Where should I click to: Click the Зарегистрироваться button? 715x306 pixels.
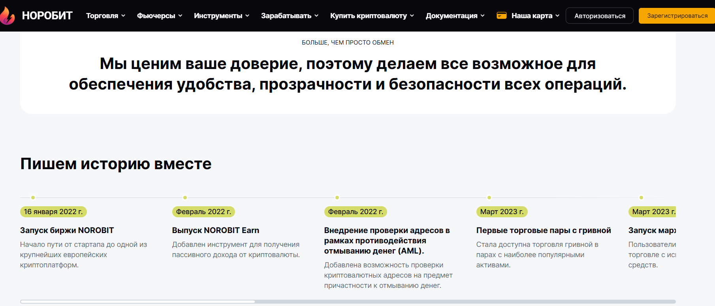pyautogui.click(x=677, y=16)
